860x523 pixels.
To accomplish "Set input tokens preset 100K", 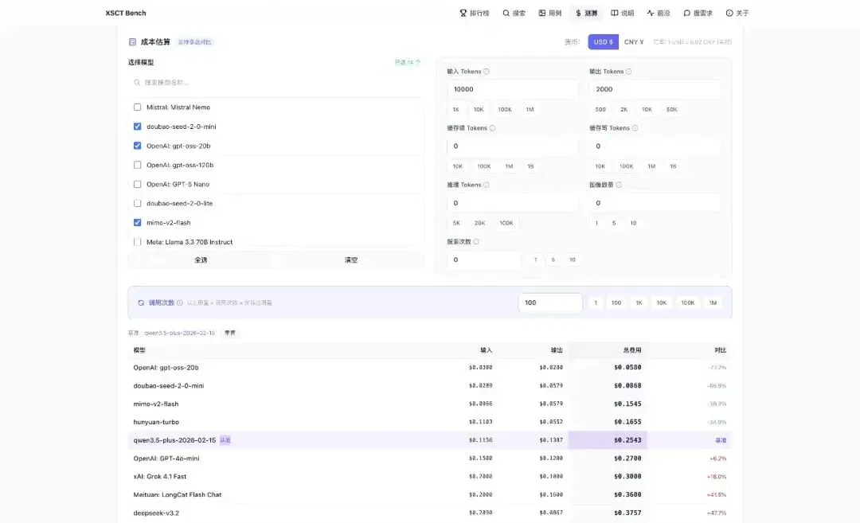I will (505, 110).
